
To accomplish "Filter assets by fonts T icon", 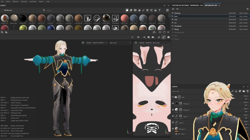I will click(159, 10).
